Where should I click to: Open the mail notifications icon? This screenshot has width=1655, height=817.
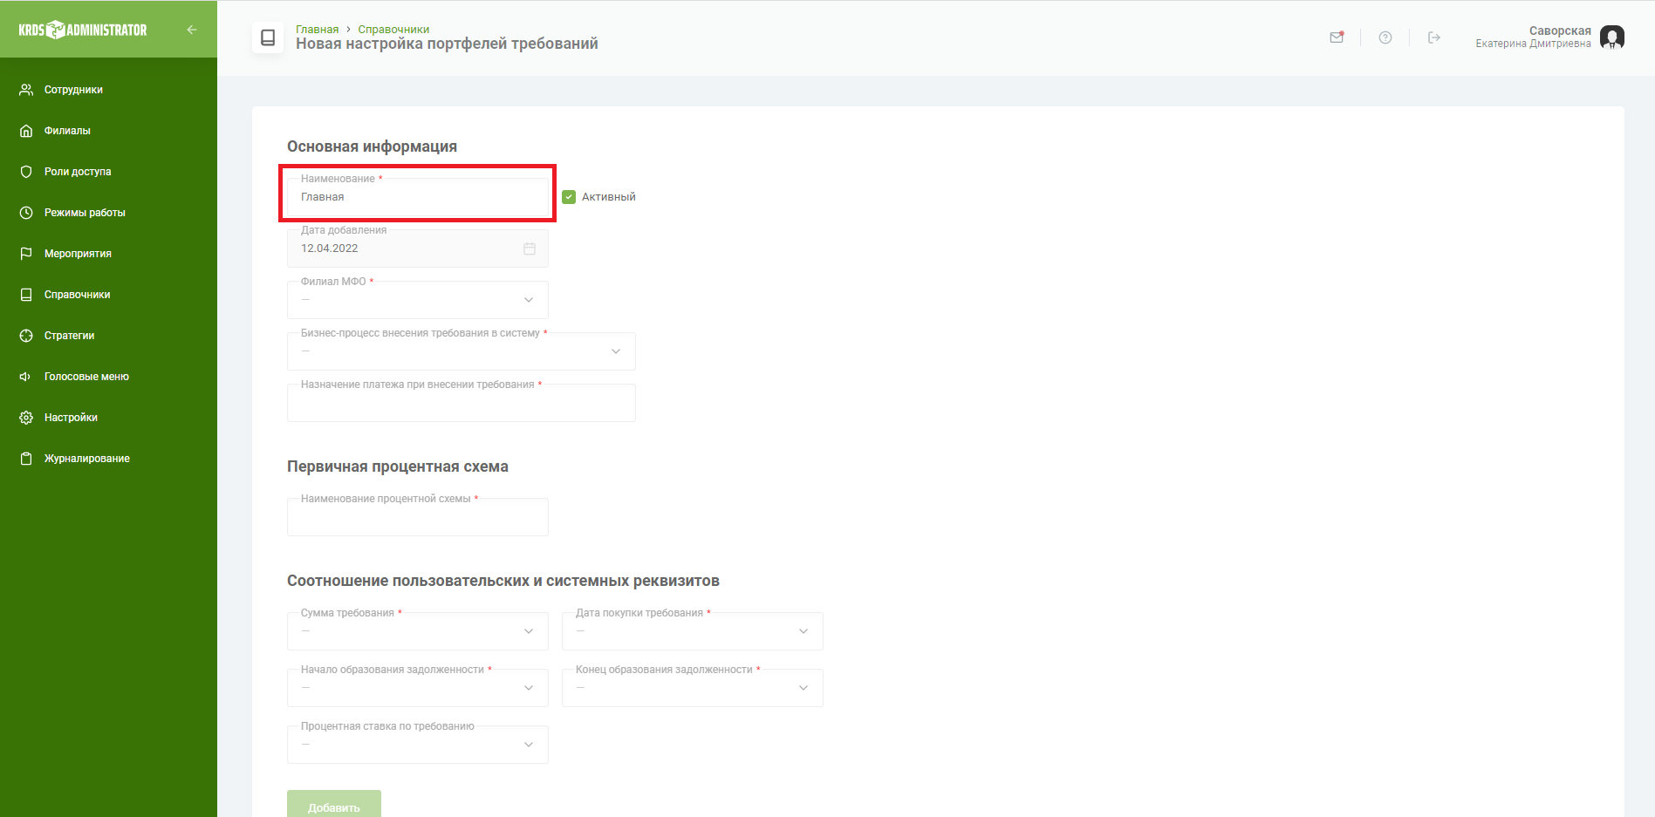pyautogui.click(x=1336, y=37)
